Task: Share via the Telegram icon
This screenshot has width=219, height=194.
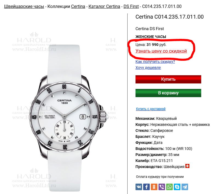Action: coord(185,187)
